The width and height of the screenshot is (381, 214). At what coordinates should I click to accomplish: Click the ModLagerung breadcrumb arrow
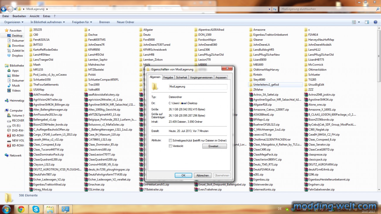click(x=47, y=9)
